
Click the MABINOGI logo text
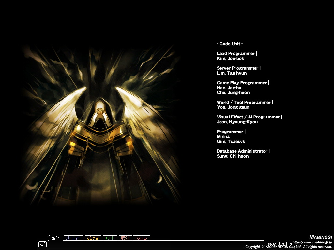point(321,237)
